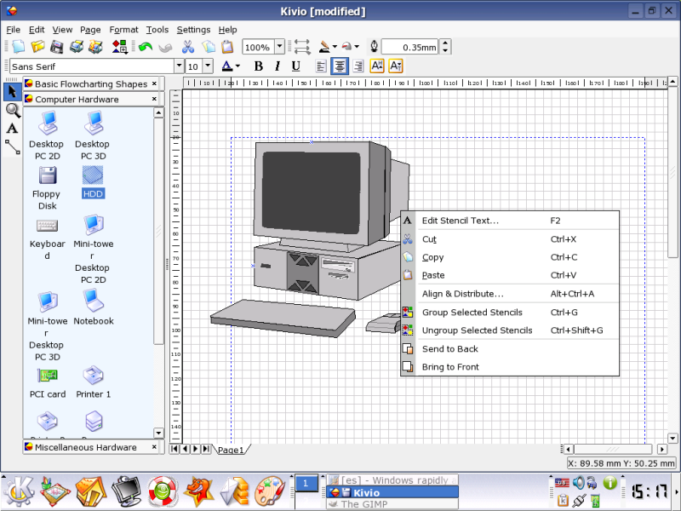This screenshot has width=681, height=511.
Task: Close the Computer Hardware stencil set
Action: click(x=154, y=99)
